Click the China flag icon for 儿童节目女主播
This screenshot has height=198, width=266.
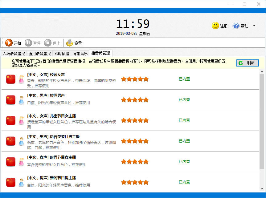[x=11, y=120]
